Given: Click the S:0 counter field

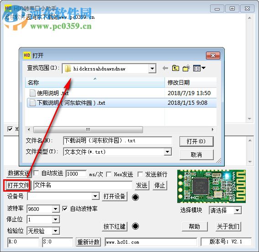Looking at the screenshot, I should (58, 242).
